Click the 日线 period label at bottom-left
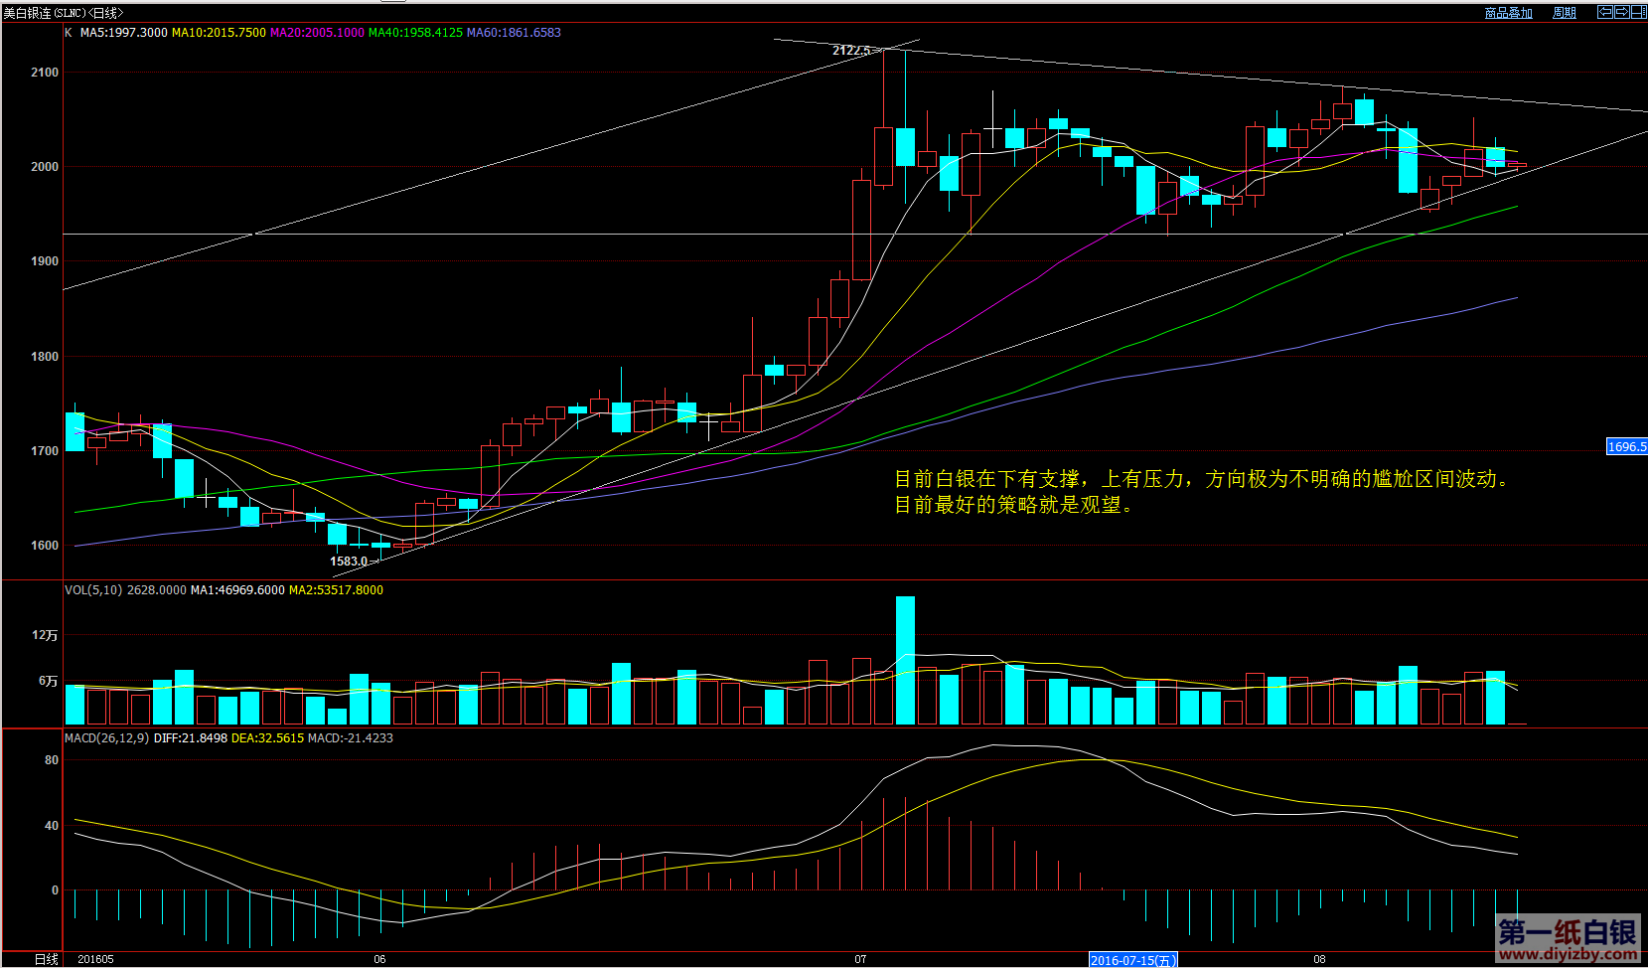1648x968 pixels. (x=46, y=959)
